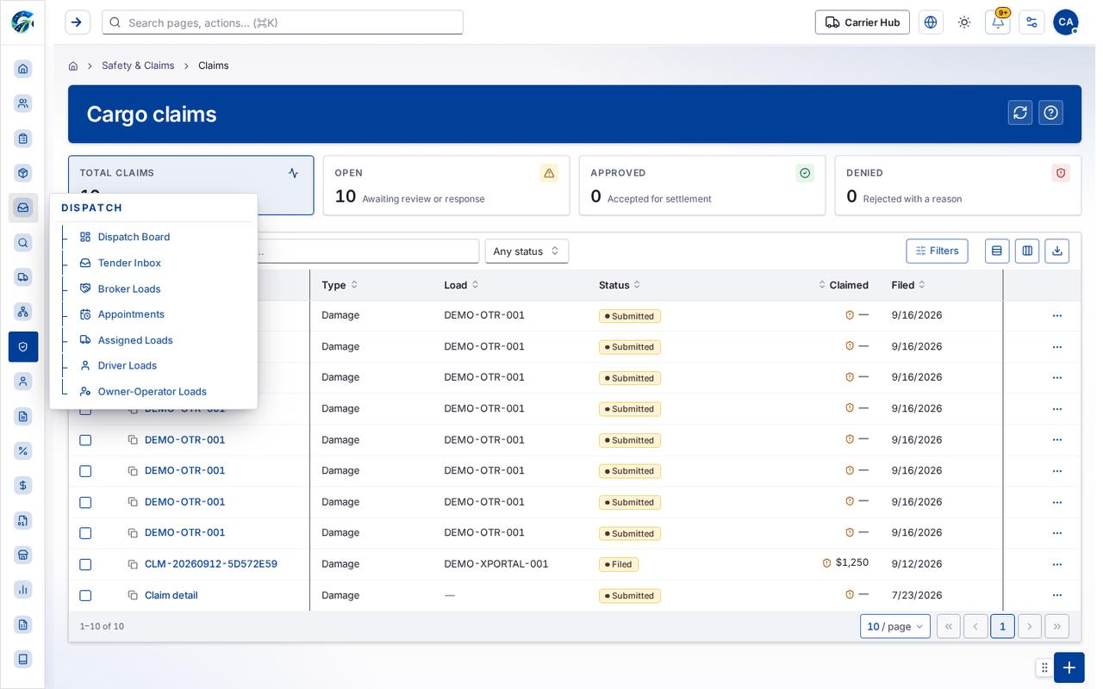Viewport: 1103px width, 689px height.
Task: Open help icon in Cargo claims header
Action: click(1050, 113)
